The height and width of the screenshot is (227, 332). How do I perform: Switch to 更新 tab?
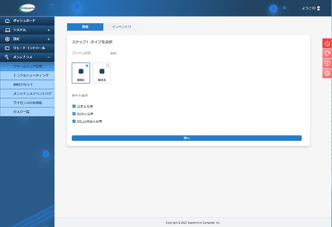coord(85,27)
